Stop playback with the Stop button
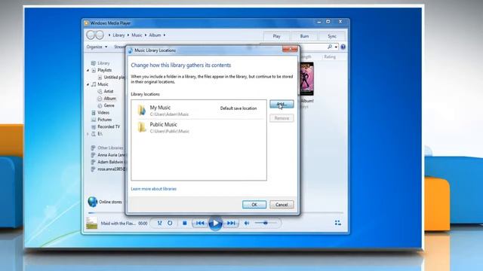 (184, 223)
